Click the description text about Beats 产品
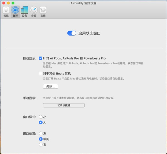 pyautogui.click(x=84, y=79)
